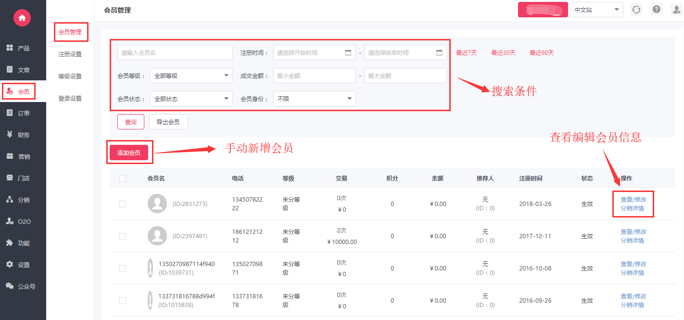Viewport: 684px width, 320px height.
Task: Click the 添加会员 button
Action: point(129,153)
